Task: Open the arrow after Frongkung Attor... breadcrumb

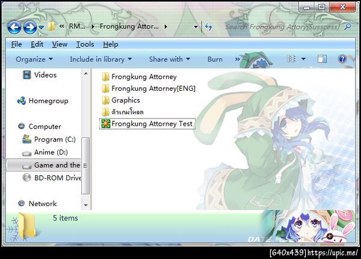Action: click(x=166, y=26)
